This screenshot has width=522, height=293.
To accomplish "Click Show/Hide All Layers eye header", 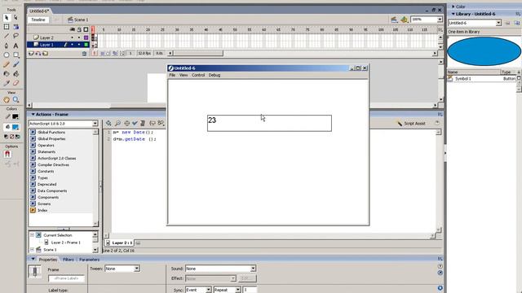I will (x=73, y=30).
